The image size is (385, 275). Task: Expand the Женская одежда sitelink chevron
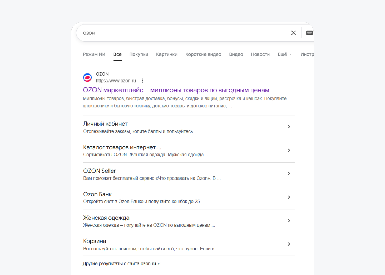point(289,221)
